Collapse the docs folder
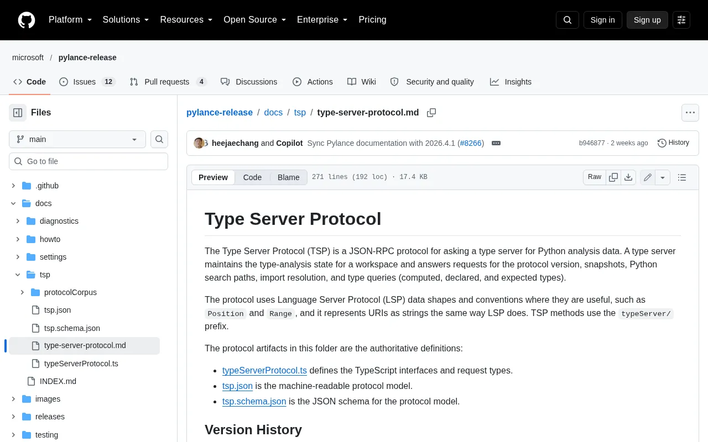The height and width of the screenshot is (442, 708). (14, 203)
